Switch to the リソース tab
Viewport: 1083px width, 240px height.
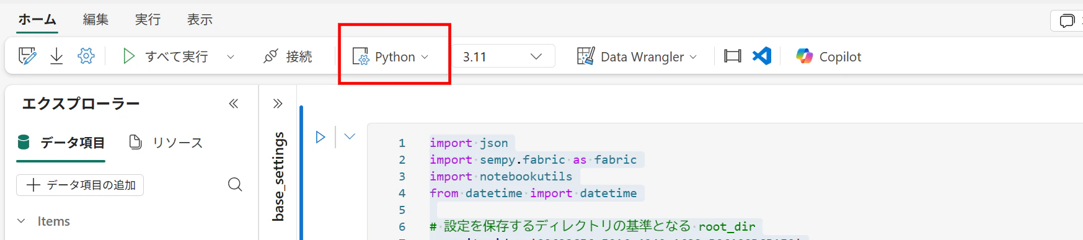[166, 143]
